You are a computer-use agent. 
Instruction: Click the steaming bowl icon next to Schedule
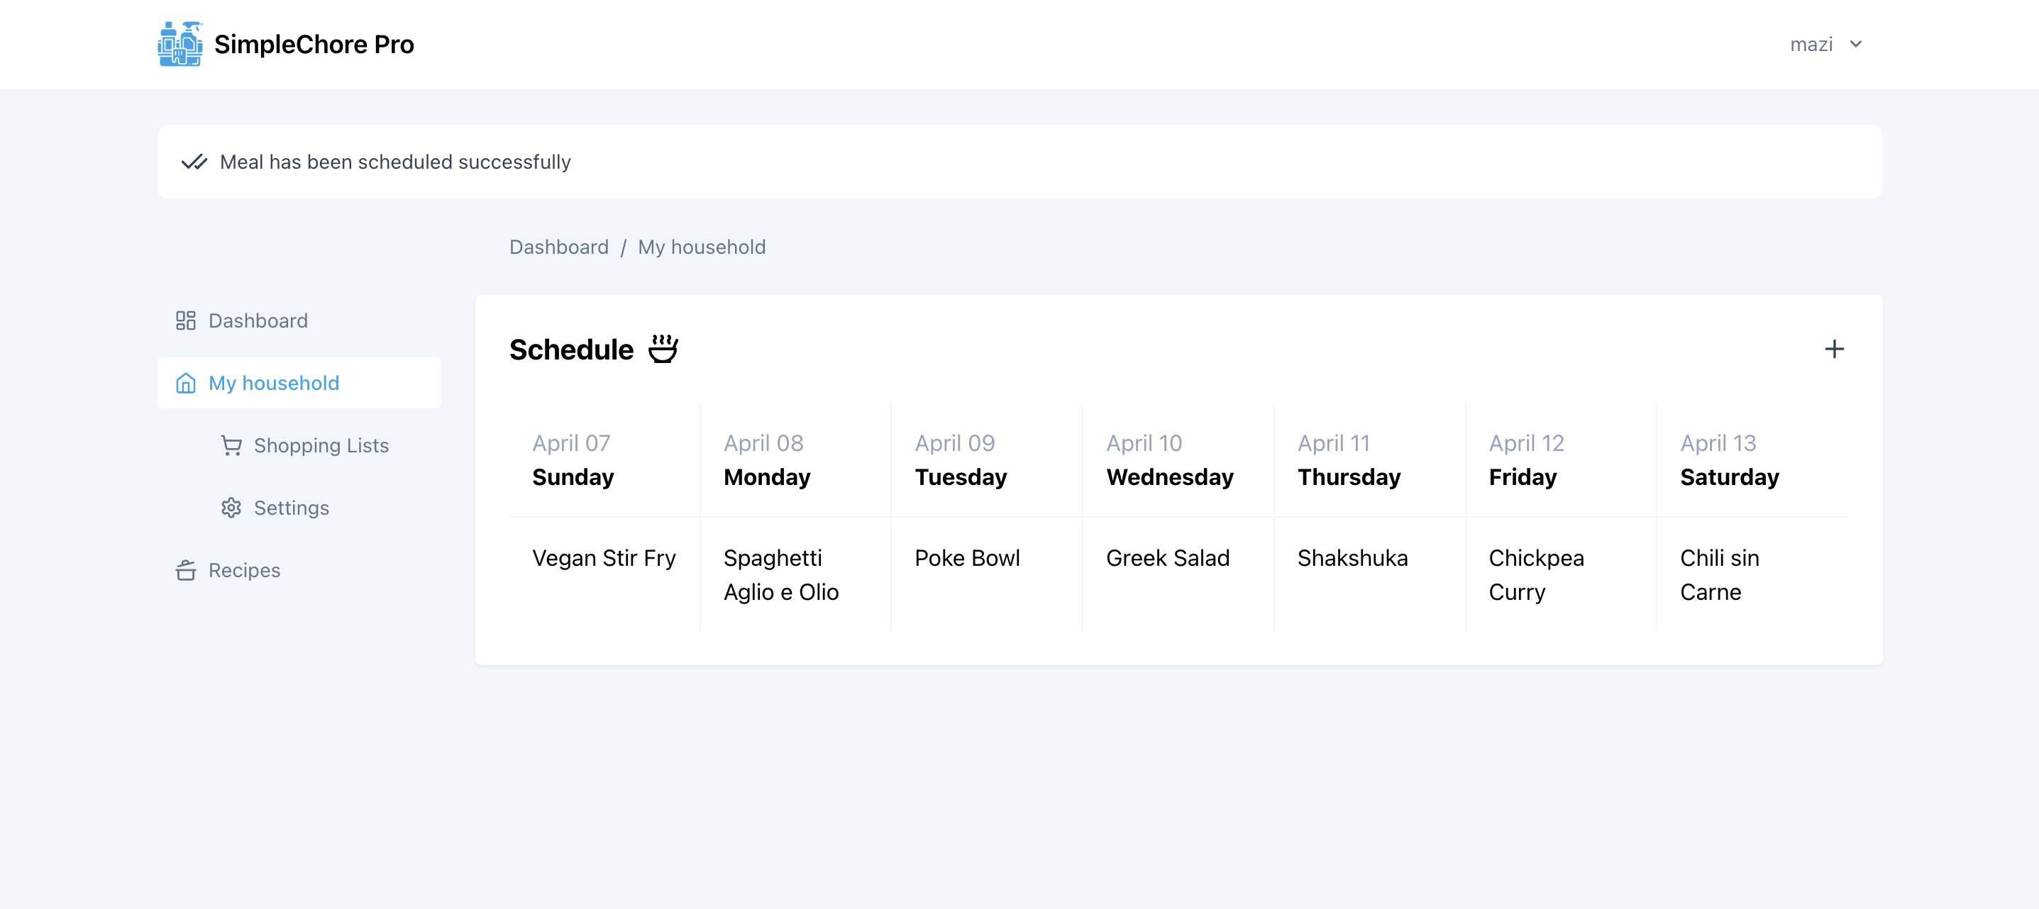click(x=663, y=349)
